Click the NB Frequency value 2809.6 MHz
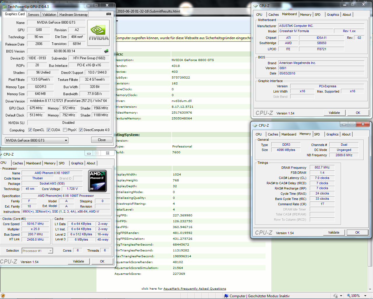Screen dimensions: 373x299 click(x=344, y=155)
